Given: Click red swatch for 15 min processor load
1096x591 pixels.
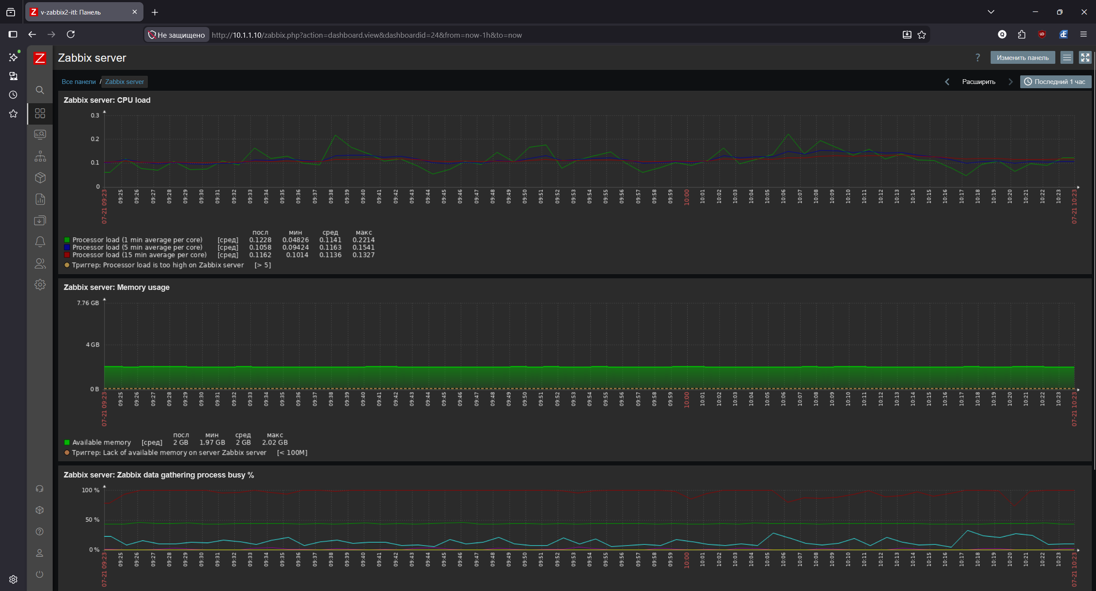Looking at the screenshot, I should click(x=67, y=255).
